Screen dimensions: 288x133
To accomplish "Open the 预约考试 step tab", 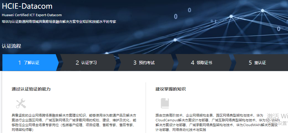I will point(144,63).
